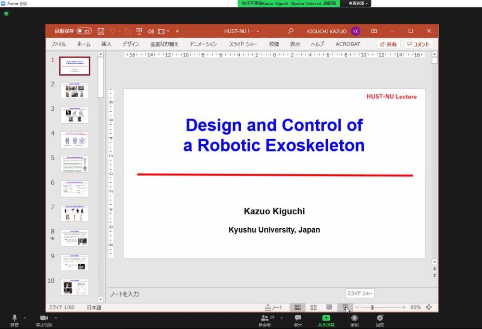Image resolution: width=482 pixels, height=329 pixels.
Task: Open audio options arrow beside microphone
Action: [x=25, y=318]
